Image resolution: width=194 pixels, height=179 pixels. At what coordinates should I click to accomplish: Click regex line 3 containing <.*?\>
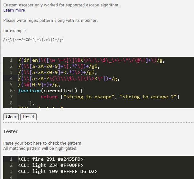57,73
